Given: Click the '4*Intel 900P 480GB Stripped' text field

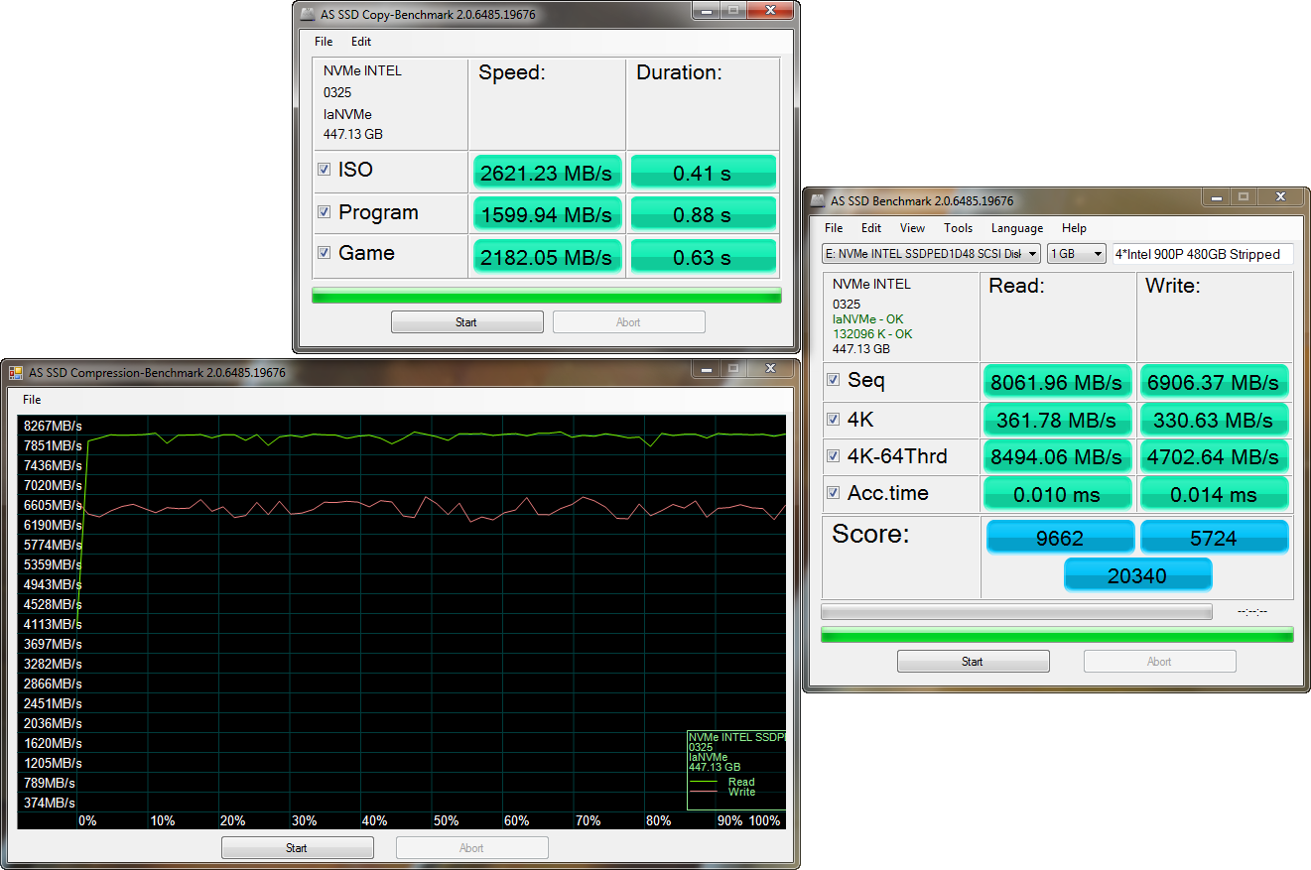Looking at the screenshot, I should 1203,254.
